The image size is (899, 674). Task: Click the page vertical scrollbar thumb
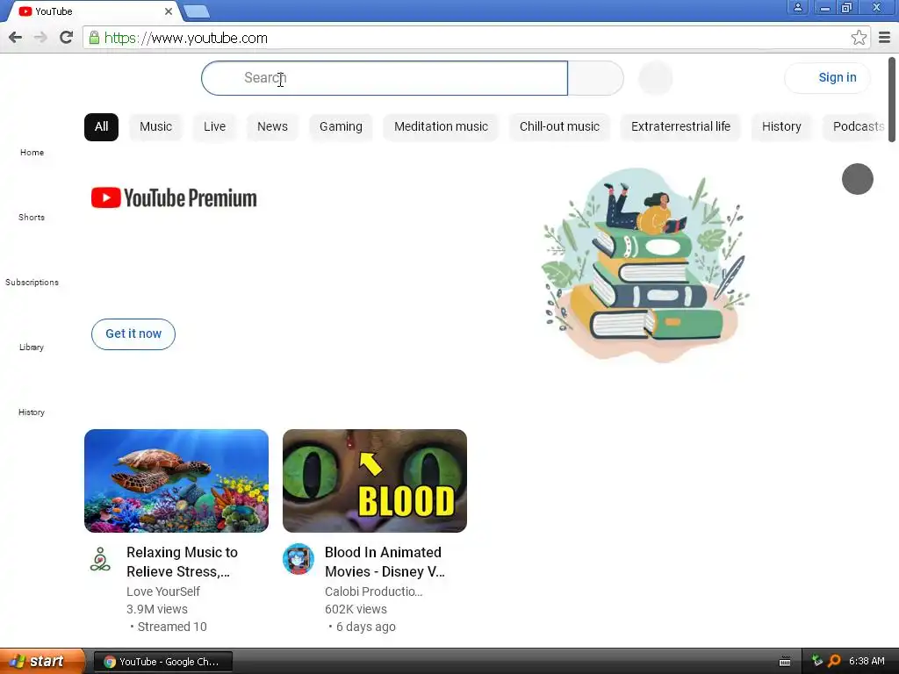[x=892, y=100]
